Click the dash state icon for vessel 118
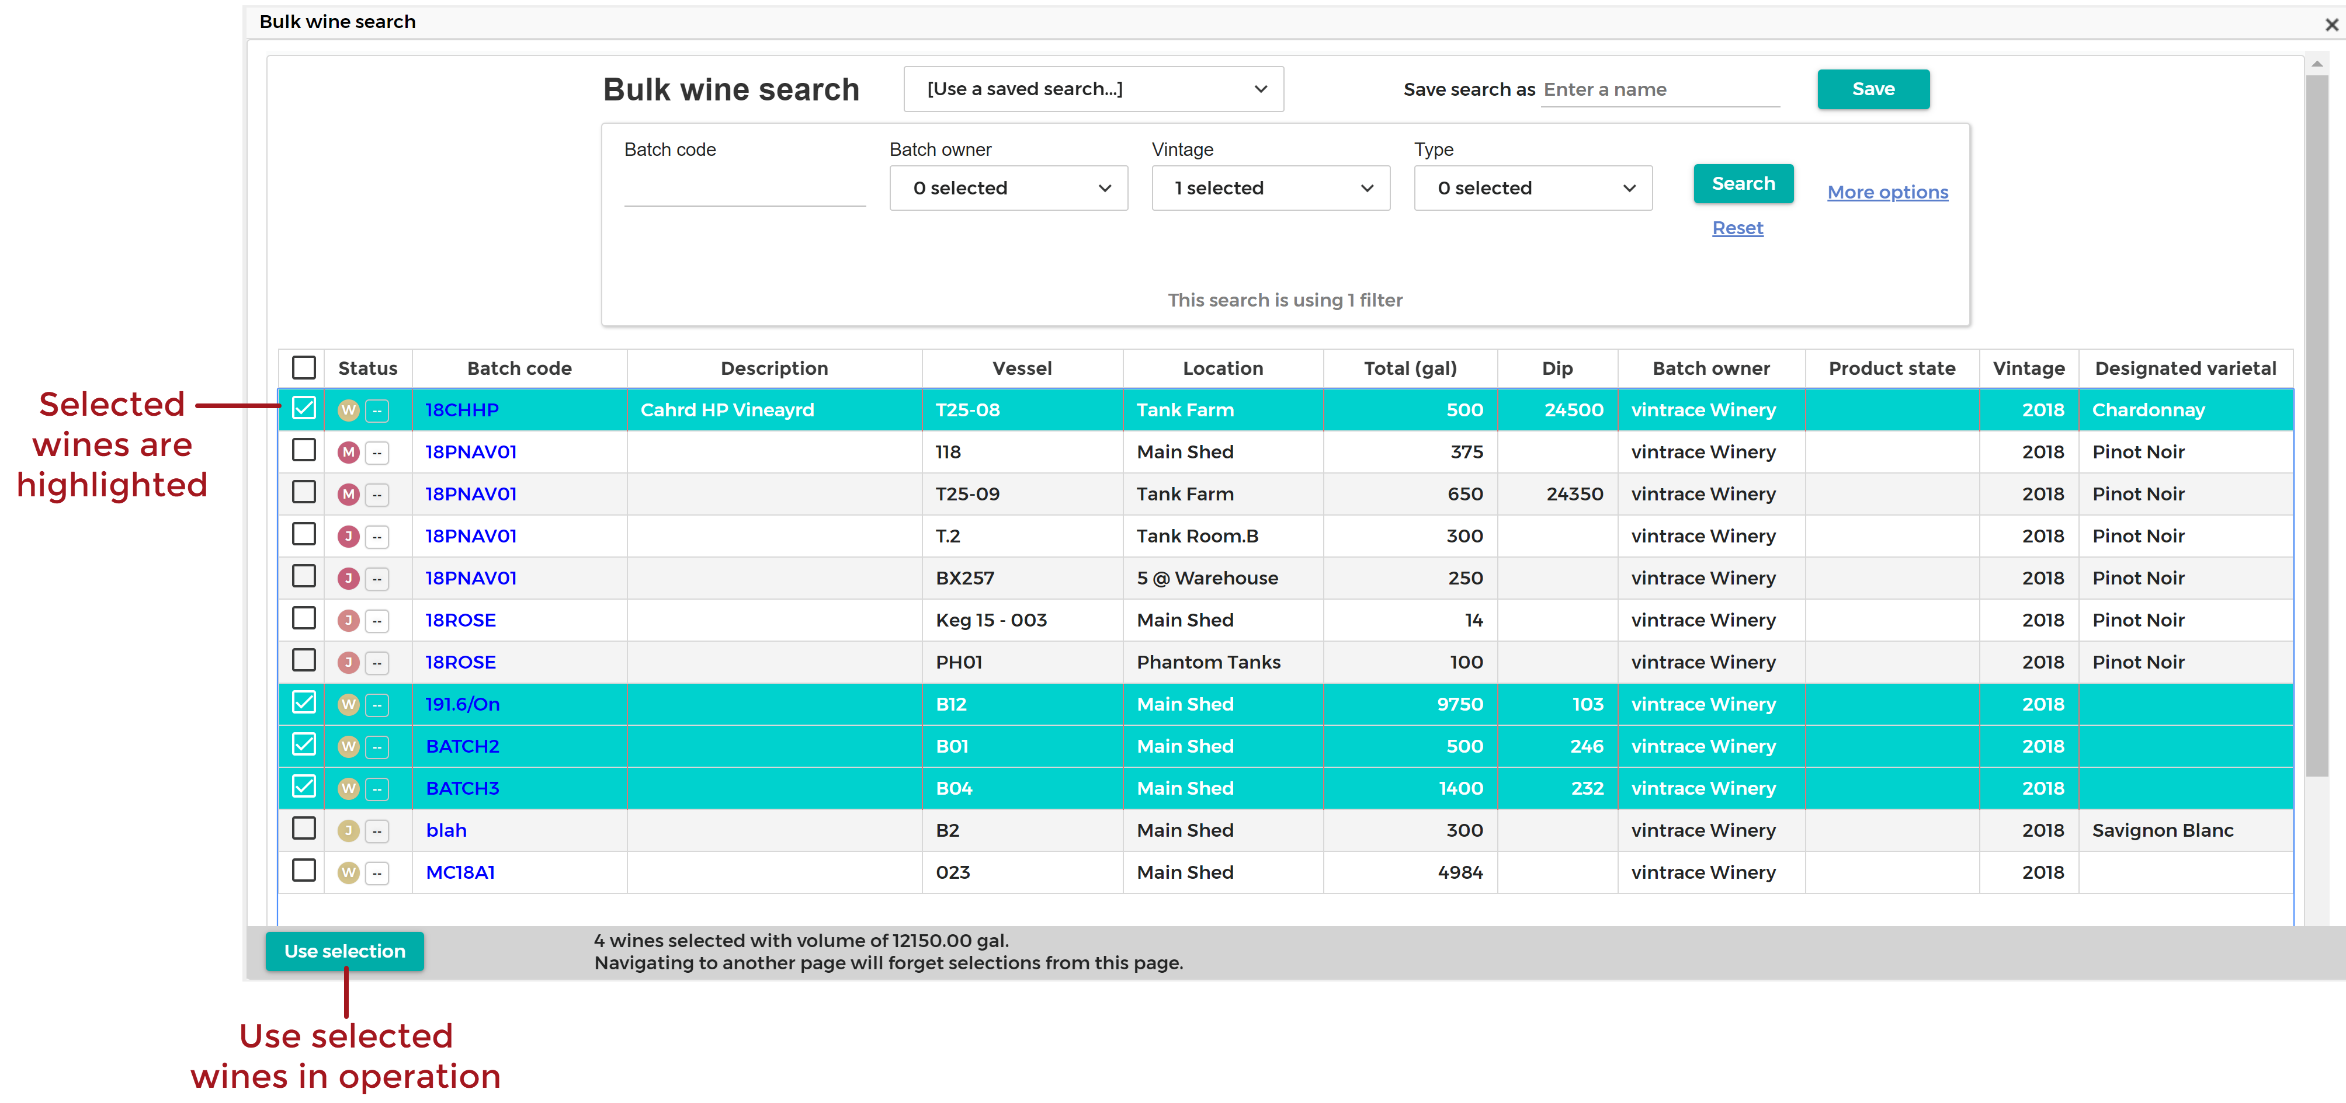 (x=377, y=453)
